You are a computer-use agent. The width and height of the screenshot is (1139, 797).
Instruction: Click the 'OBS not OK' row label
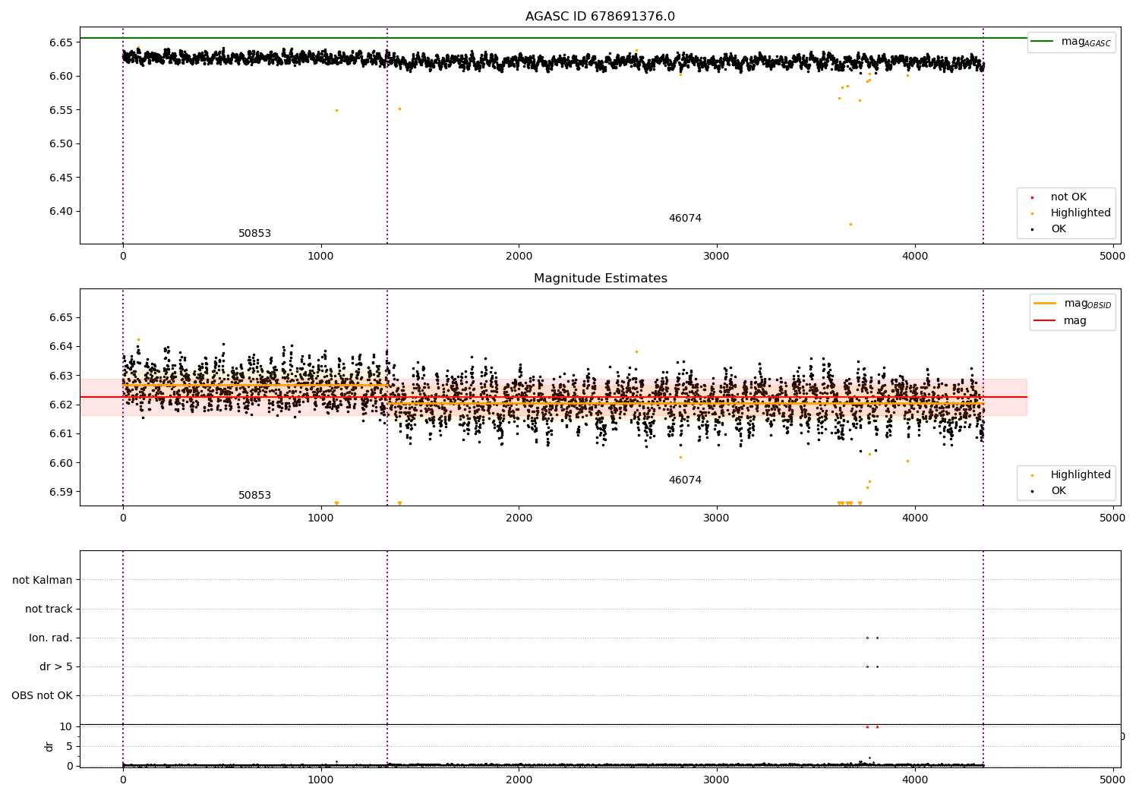coord(42,695)
